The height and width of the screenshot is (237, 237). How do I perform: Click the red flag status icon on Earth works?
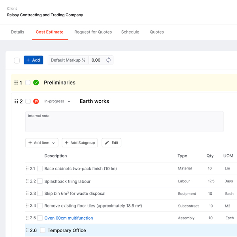click(36, 102)
